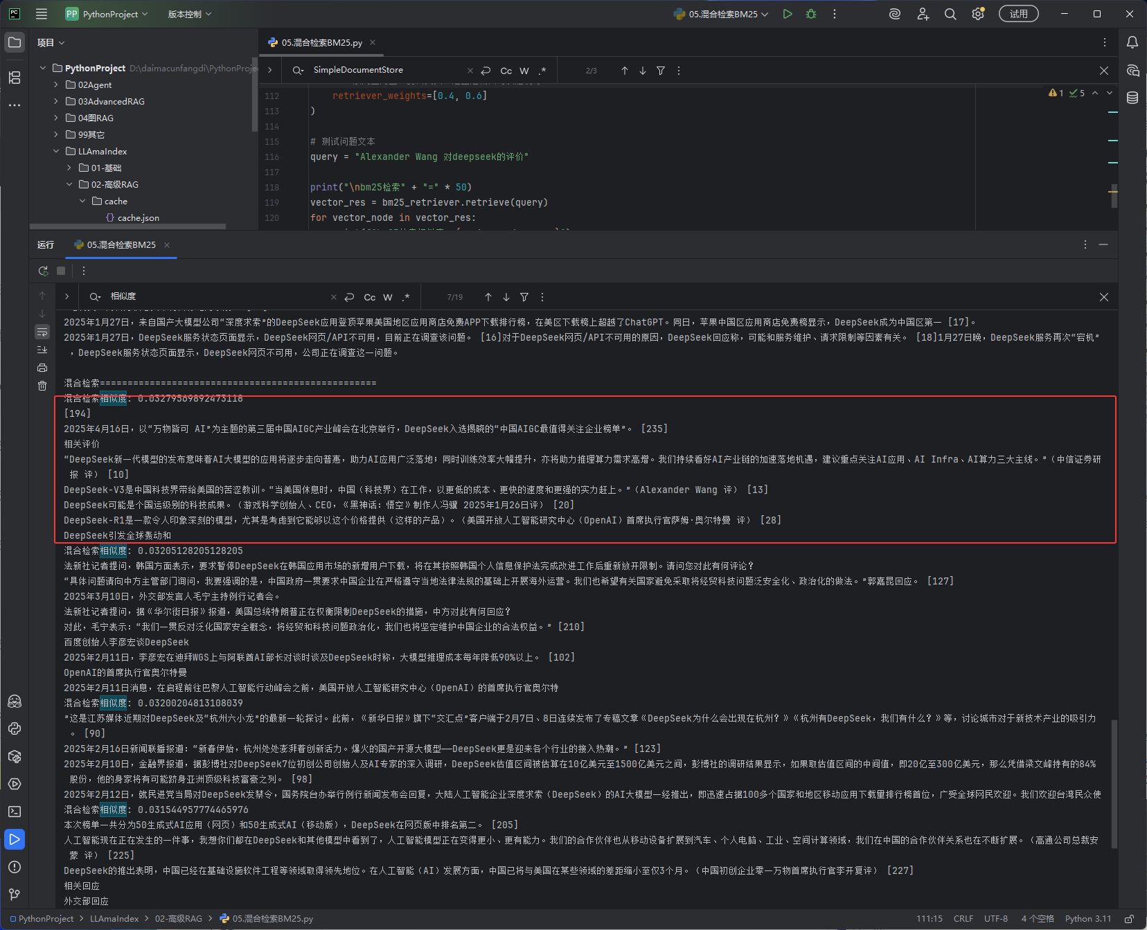1147x930 pixels.
Task: Open the Notifications bell
Action: click(x=1132, y=42)
